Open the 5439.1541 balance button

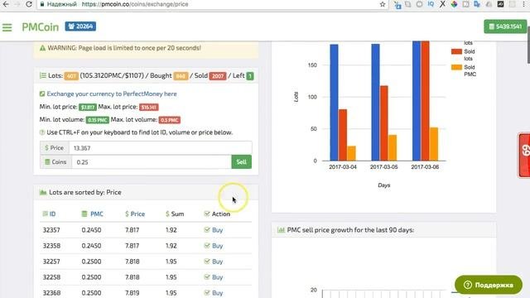pyautogui.click(x=505, y=26)
